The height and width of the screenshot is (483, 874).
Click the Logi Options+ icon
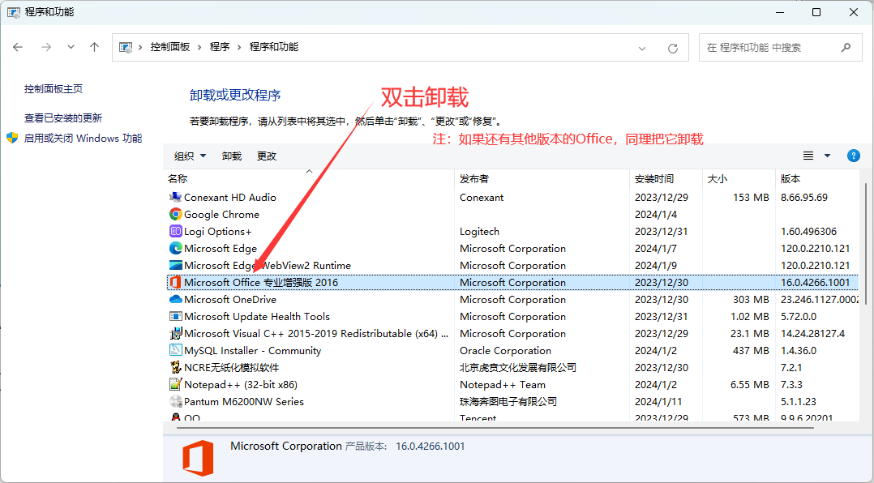pyautogui.click(x=176, y=231)
